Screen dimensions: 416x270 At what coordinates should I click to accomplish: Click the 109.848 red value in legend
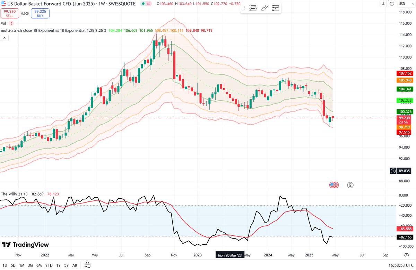pyautogui.click(x=193, y=30)
